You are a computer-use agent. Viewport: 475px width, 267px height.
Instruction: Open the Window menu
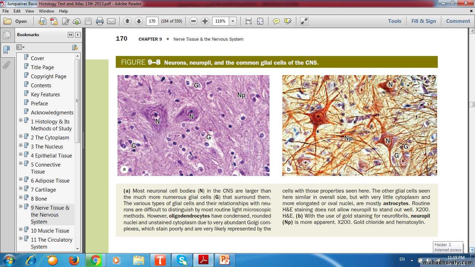coord(47,11)
